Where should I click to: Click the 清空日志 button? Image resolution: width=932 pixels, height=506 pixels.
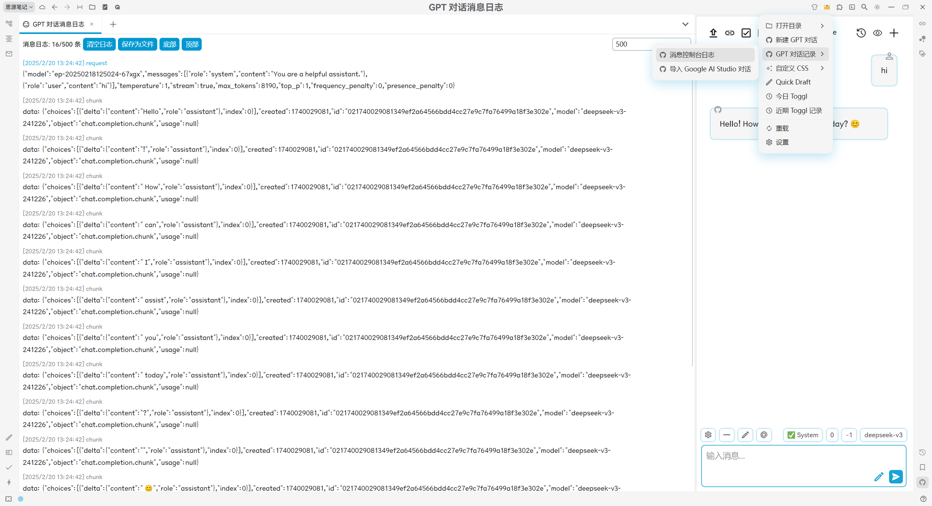[99, 44]
